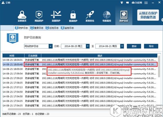Select the log row at 18:04:01
This screenshot has width=163, height=117.
tap(80, 60)
